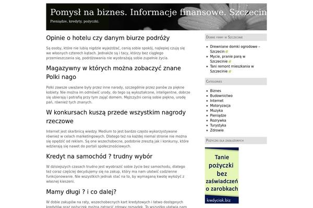
Task: Open article 'Kredyt na samochód ? trudny wybór'
Action: tap(99, 157)
